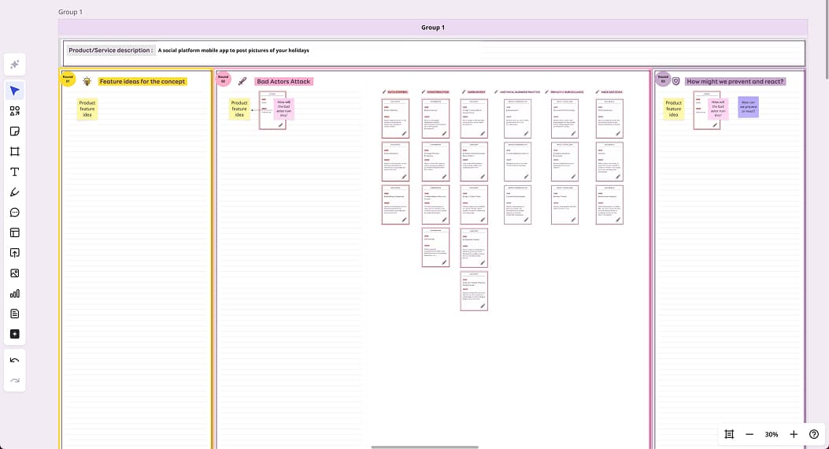Open the shapes and elements tool
This screenshot has width=829, height=449.
coord(14,111)
